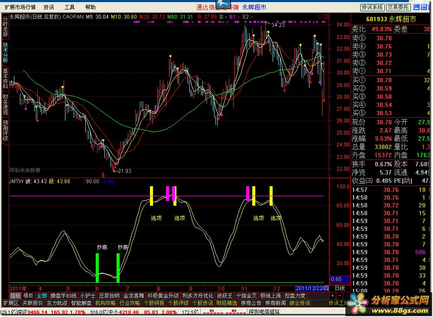Click the split-window icon atop the K-line chart
The height and width of the screenshot is (317, 433).
(x=326, y=16)
